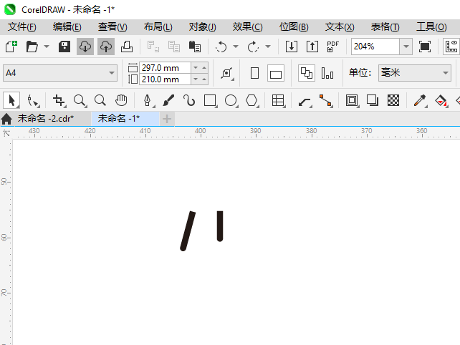460x345 pixels.
Task: Open the 查看(V) menu
Action: [x=112, y=27]
